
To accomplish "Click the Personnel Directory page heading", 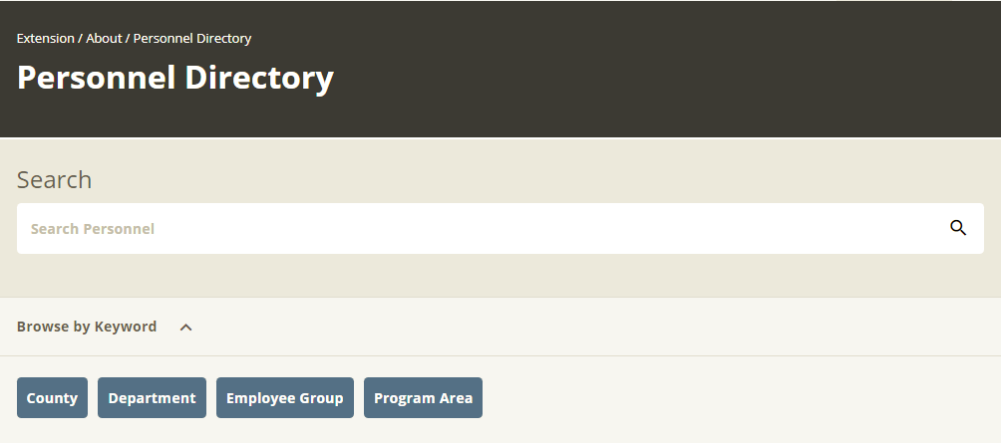I will pos(174,78).
